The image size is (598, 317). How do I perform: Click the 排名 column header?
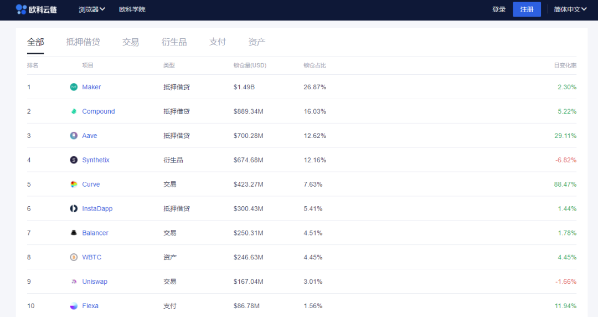(33, 65)
